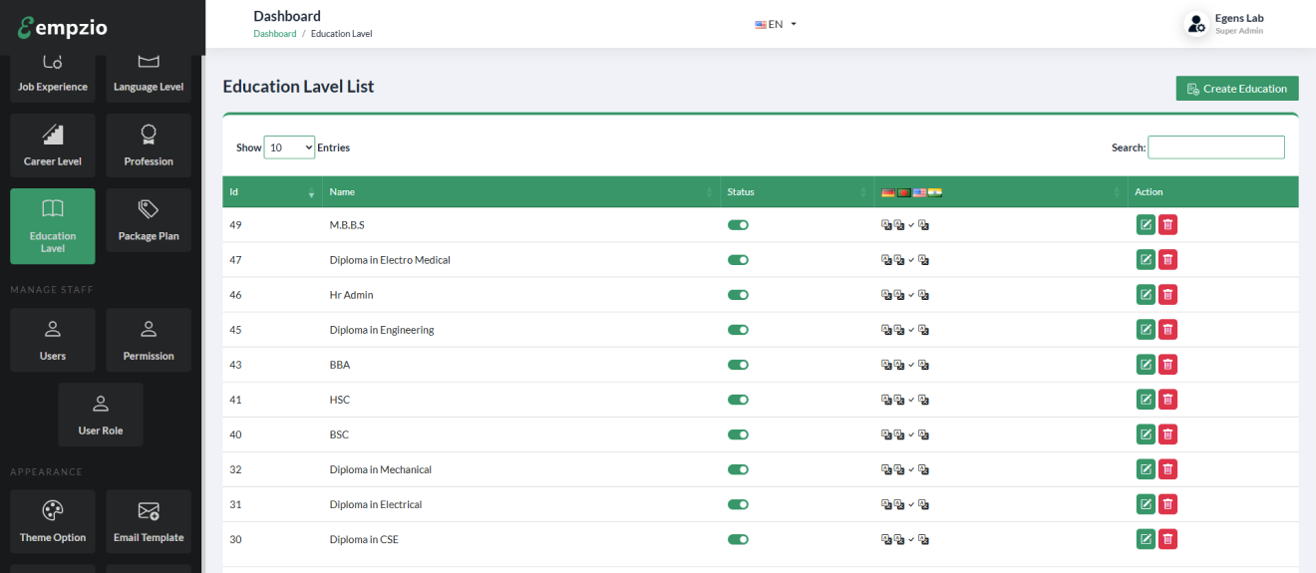Image resolution: width=1316 pixels, height=573 pixels.
Task: Toggle status for Diploma in Engineering
Action: pos(738,330)
